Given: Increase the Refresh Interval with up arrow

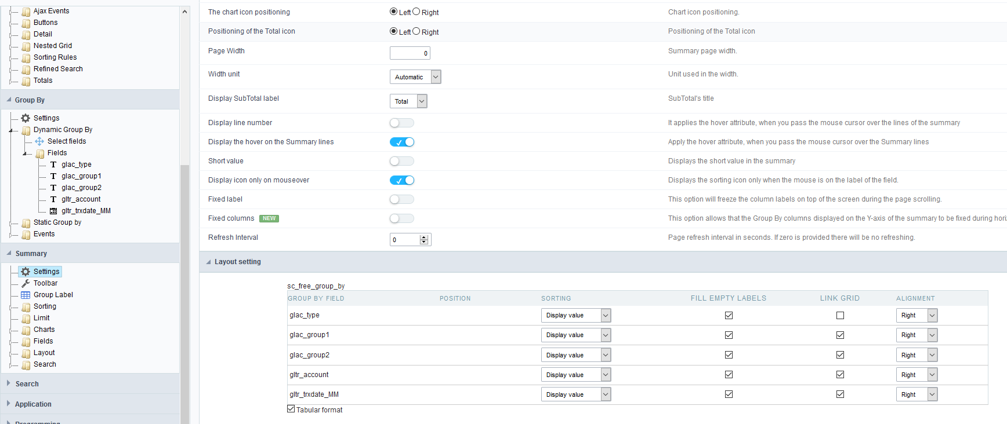Looking at the screenshot, I should tap(424, 237).
